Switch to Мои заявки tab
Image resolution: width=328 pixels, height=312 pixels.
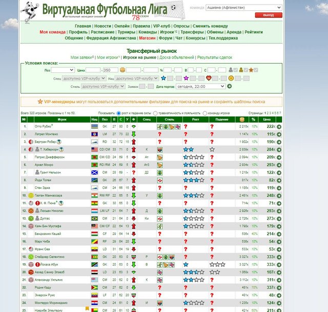82,57
